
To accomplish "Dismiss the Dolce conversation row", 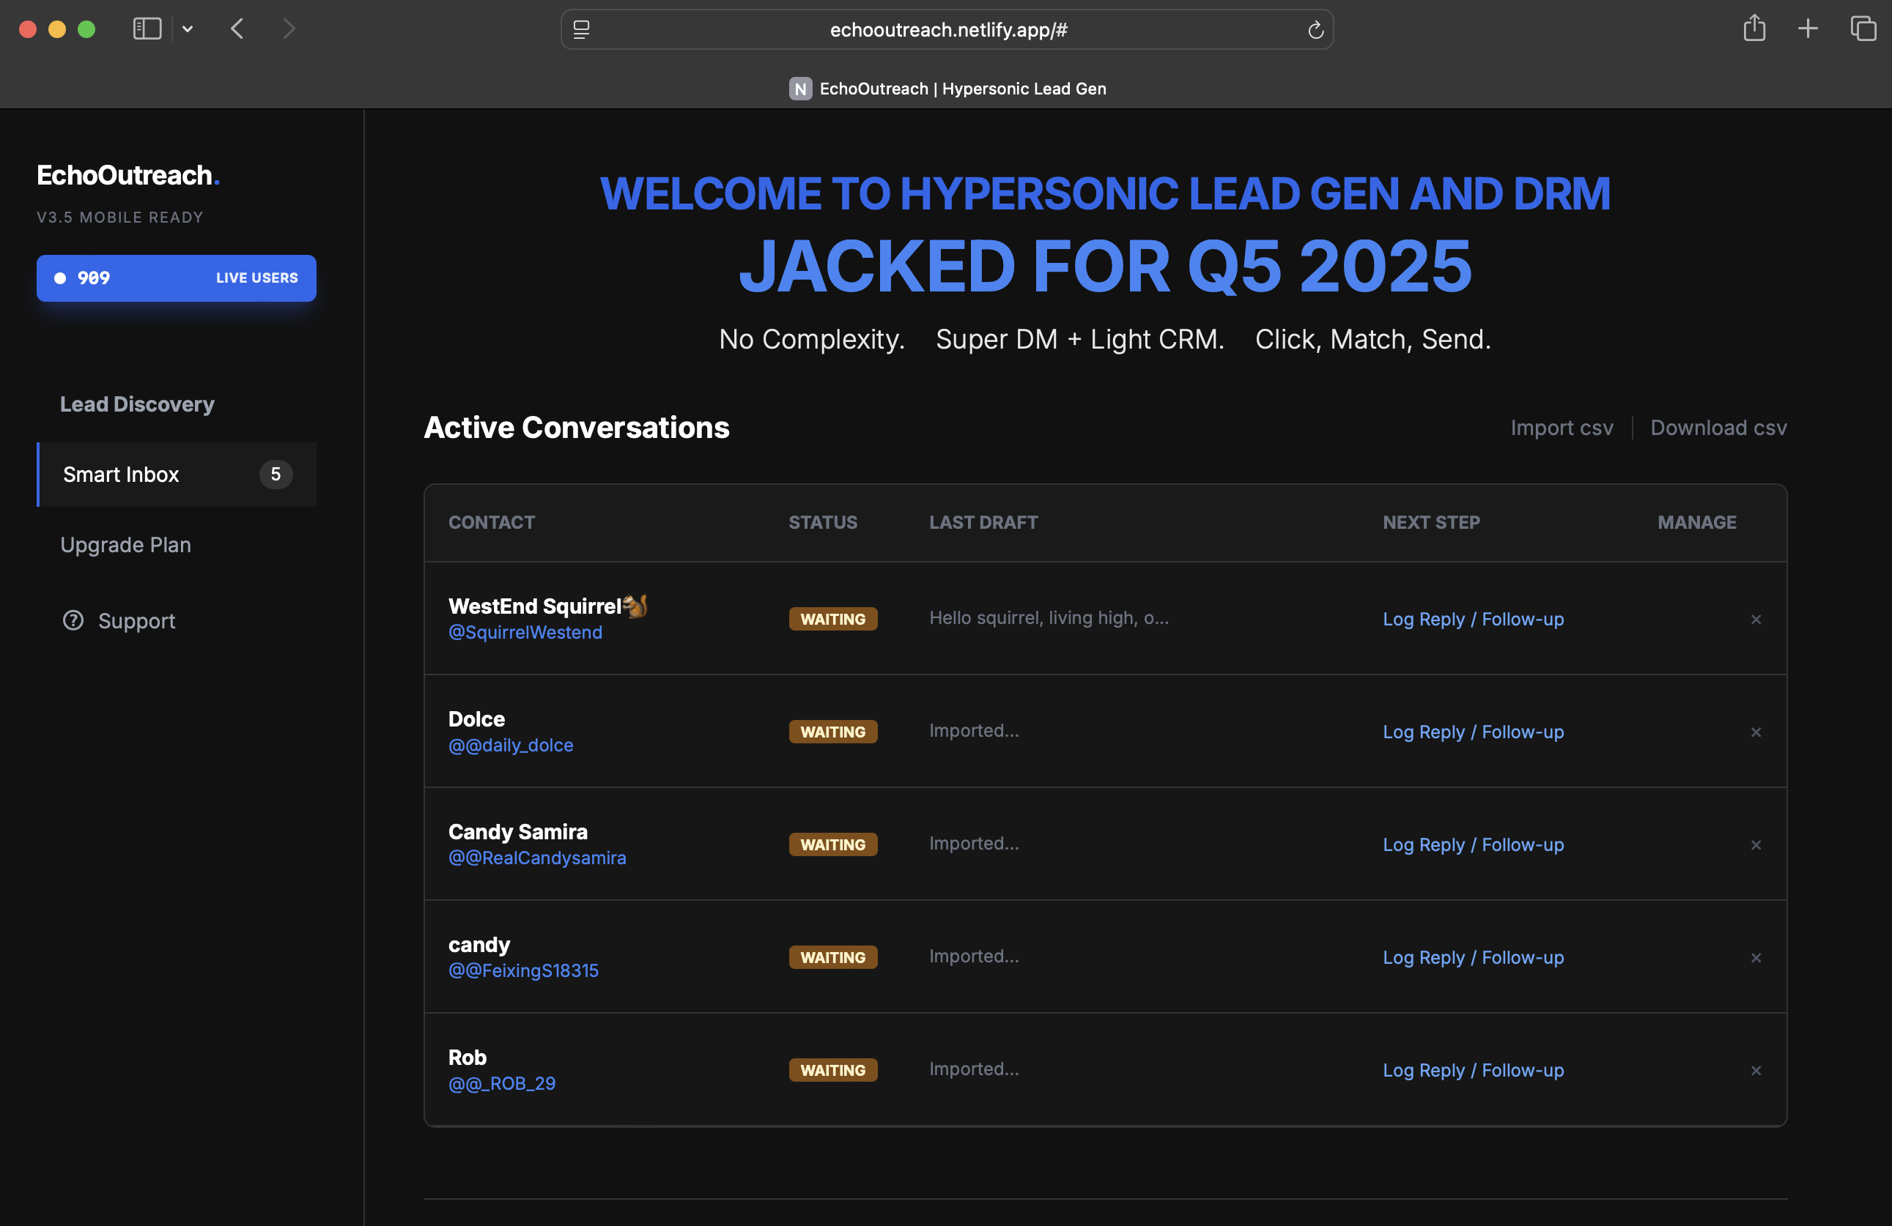I will click(x=1756, y=732).
